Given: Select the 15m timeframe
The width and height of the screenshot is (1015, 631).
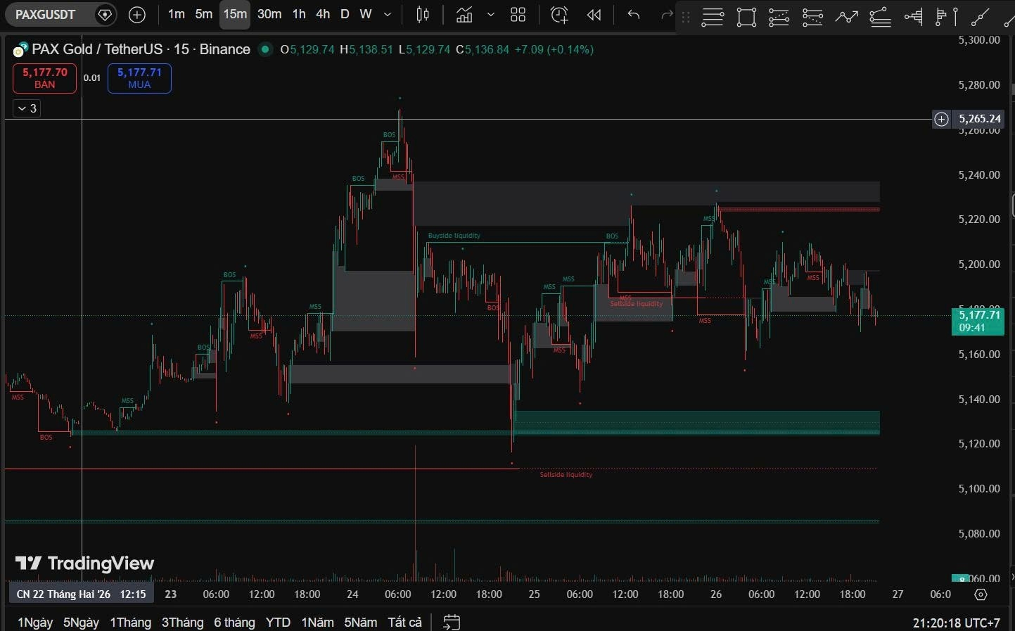Looking at the screenshot, I should pos(235,14).
